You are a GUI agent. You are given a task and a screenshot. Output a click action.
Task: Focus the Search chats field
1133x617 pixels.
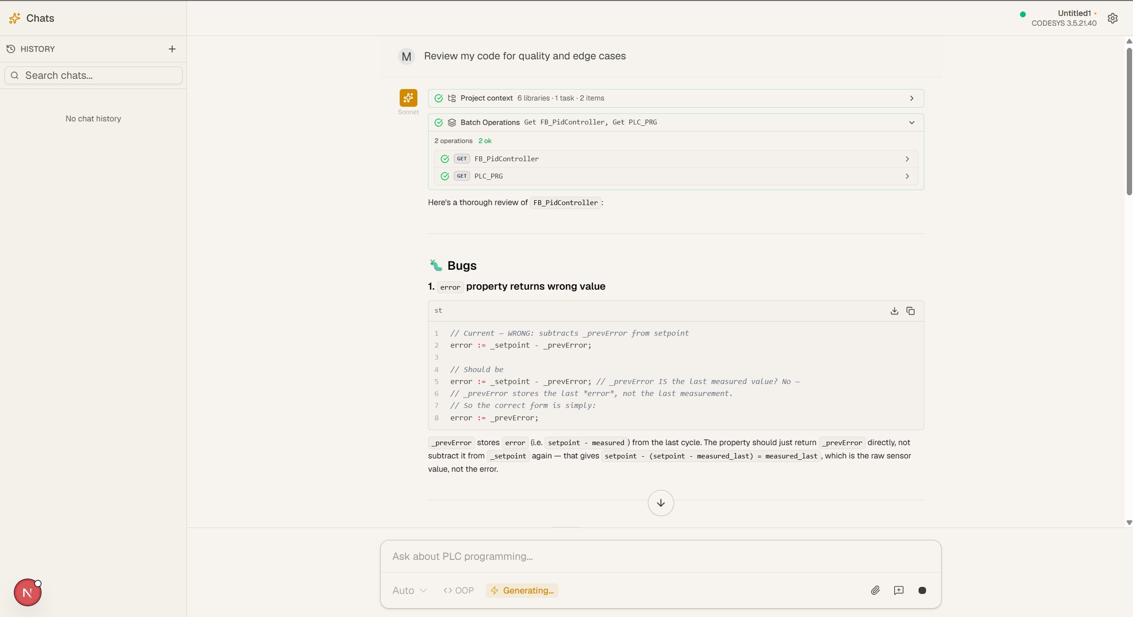point(93,75)
